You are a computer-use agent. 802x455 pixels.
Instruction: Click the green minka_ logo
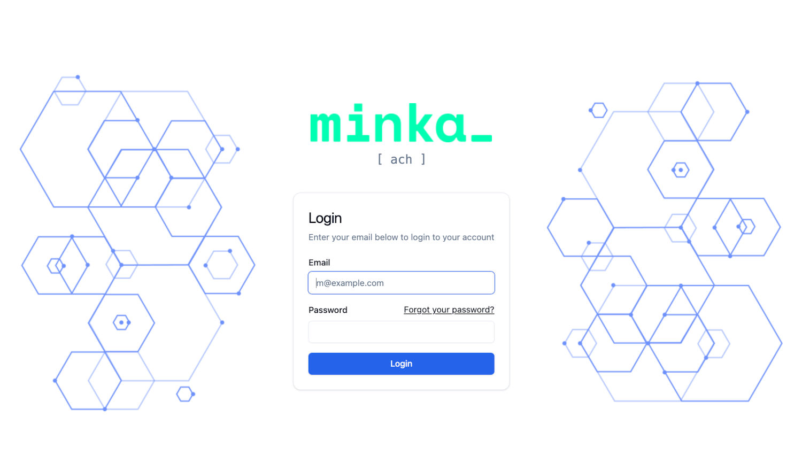401,122
